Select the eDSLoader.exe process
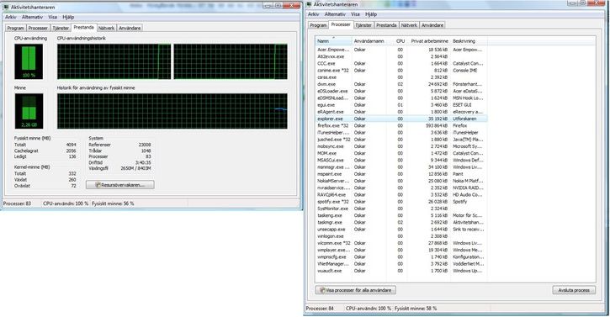This screenshot has width=610, height=317. tap(401, 91)
